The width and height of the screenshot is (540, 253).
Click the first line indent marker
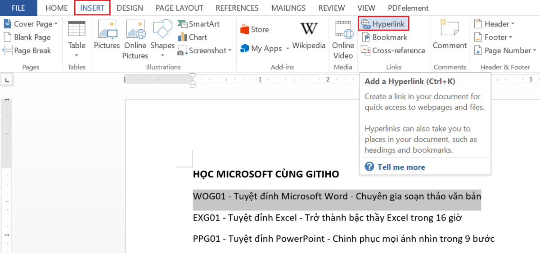tap(193, 76)
